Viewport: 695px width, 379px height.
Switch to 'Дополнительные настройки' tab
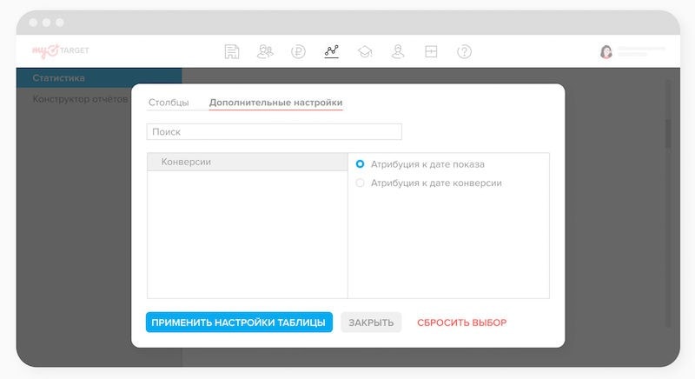click(275, 103)
